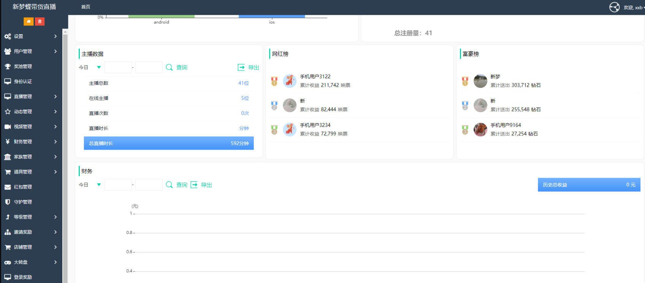This screenshot has width=645, height=283.
Task: Expand the 用户管理 sidebar menu
Action: 31,51
